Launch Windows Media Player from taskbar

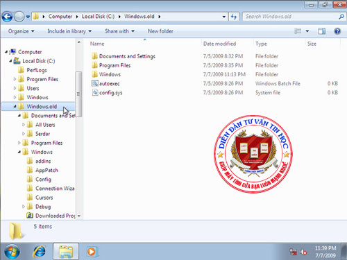pos(92,252)
